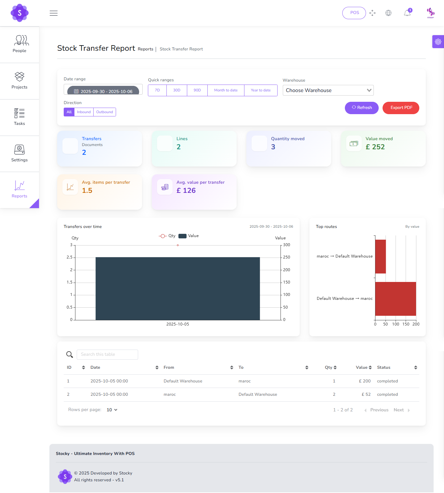444x493 pixels.
Task: Open the rows per page dropdown
Action: (112, 410)
